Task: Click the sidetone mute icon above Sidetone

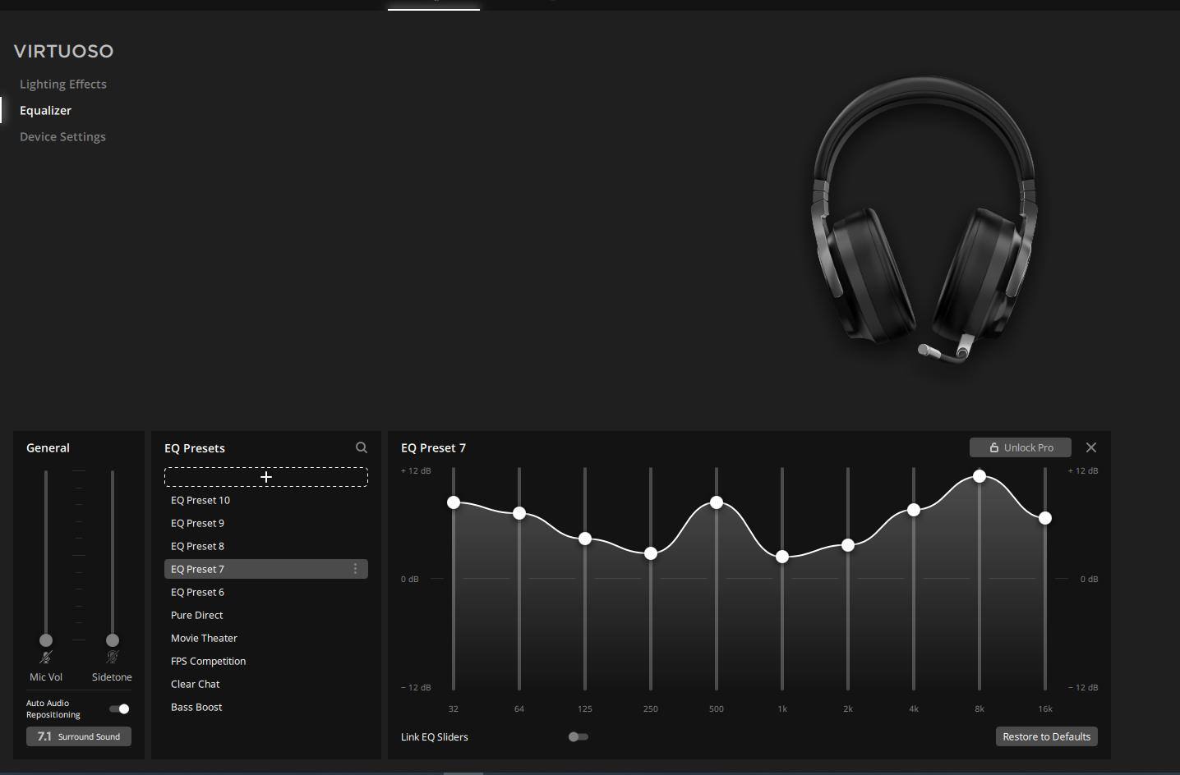Action: coord(113,657)
